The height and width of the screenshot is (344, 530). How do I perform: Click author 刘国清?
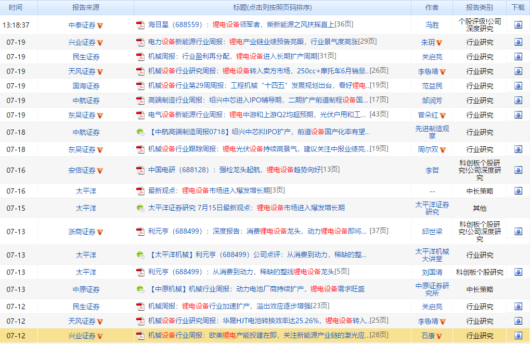click(432, 272)
